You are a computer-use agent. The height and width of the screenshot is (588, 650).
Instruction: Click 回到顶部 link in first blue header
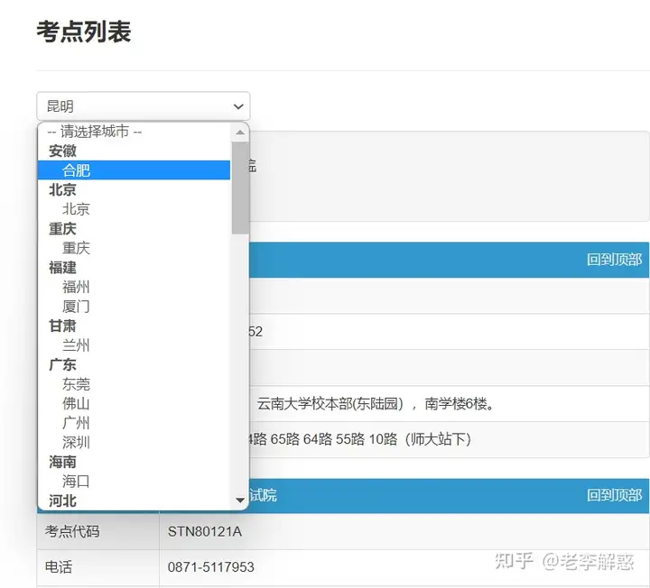614,260
